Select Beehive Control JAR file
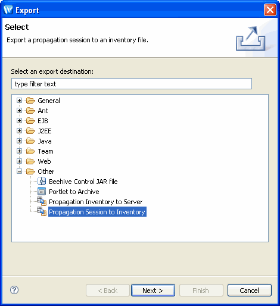Viewport: 280px width, 306px height. click(x=83, y=182)
